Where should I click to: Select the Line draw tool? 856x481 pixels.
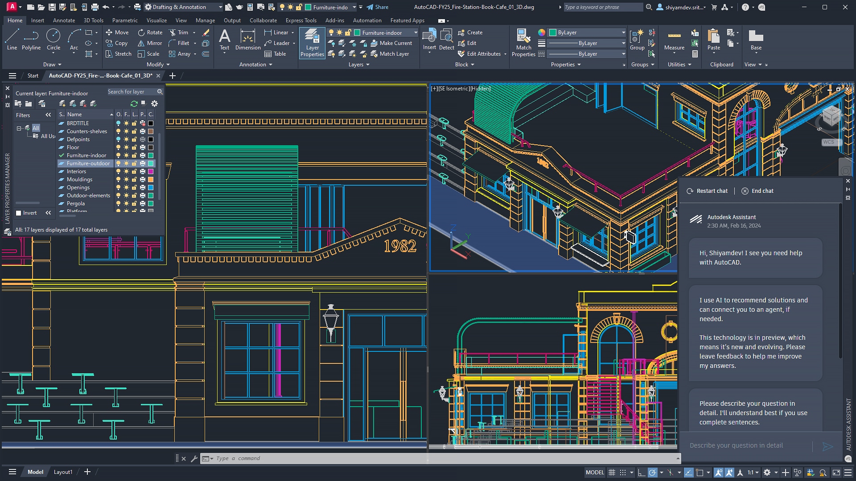click(11, 39)
